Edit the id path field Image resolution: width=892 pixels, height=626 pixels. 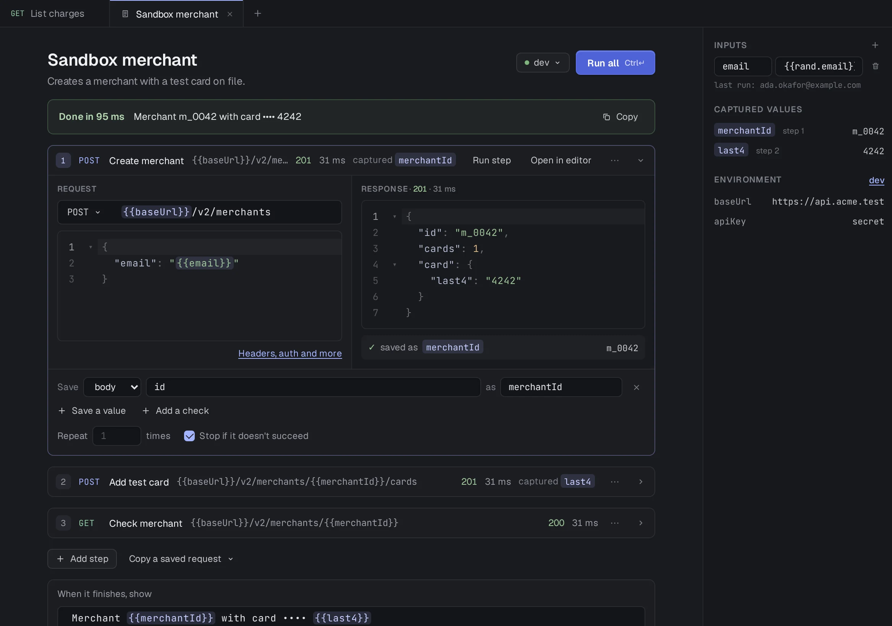point(313,387)
